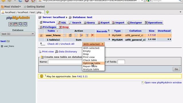Open the Database selector showing test (1)

[18, 34]
